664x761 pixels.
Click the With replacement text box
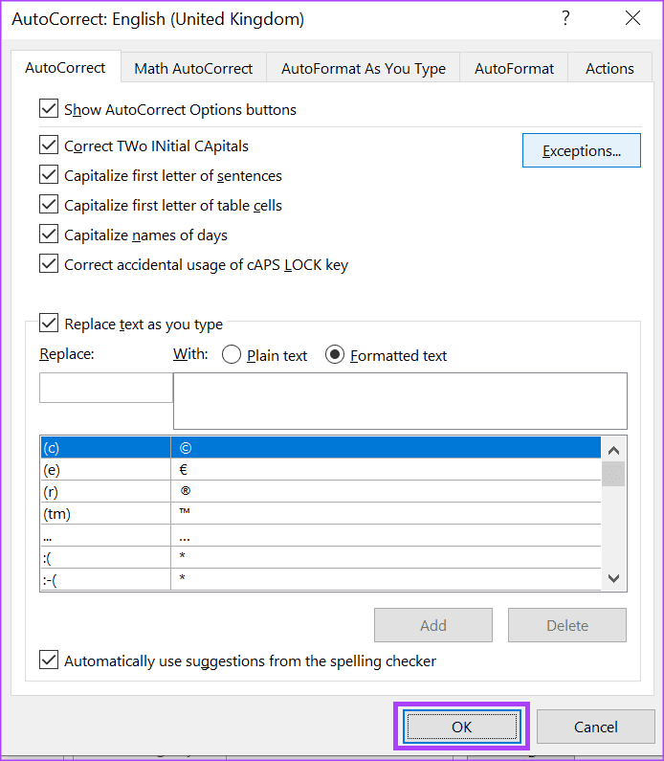(400, 401)
